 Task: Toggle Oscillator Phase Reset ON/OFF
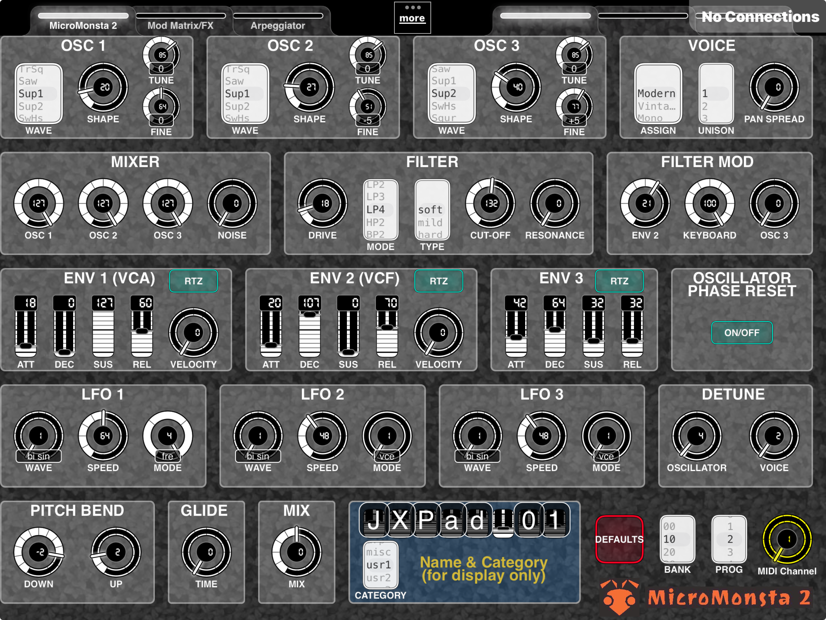tap(742, 333)
